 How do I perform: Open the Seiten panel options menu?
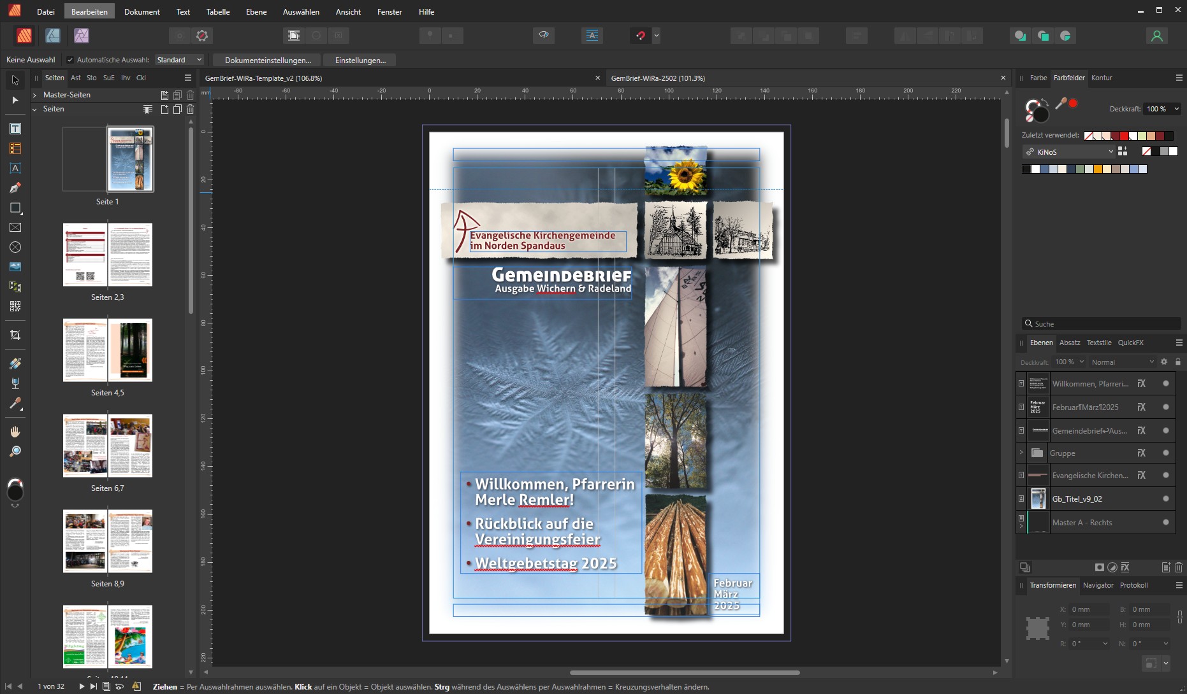(x=188, y=78)
